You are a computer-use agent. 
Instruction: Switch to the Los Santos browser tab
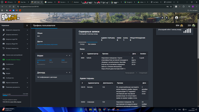point(156,2)
